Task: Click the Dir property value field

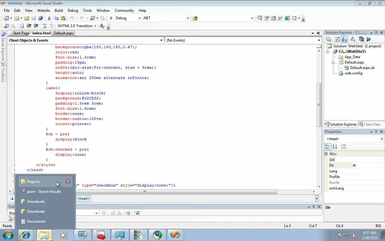Action: pos(368,165)
